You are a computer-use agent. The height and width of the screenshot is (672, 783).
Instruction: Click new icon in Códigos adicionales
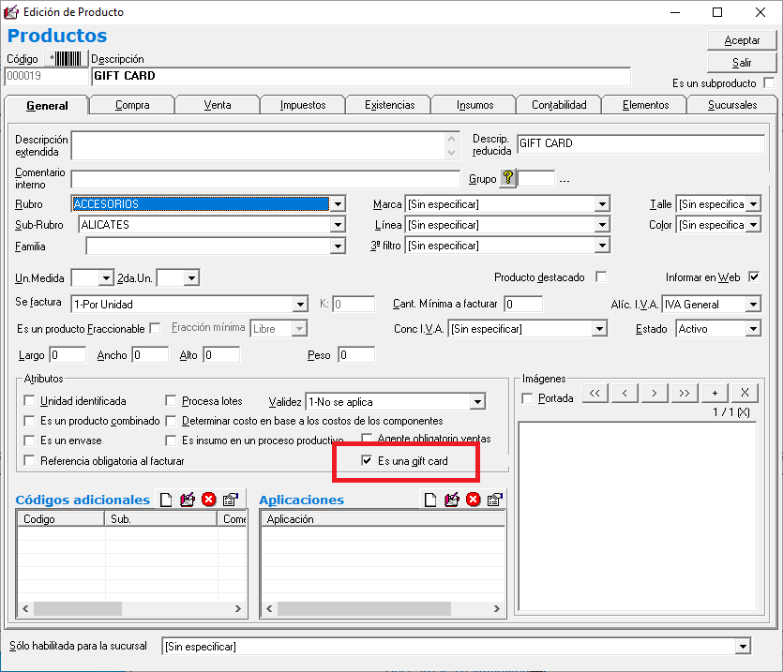coord(166,500)
